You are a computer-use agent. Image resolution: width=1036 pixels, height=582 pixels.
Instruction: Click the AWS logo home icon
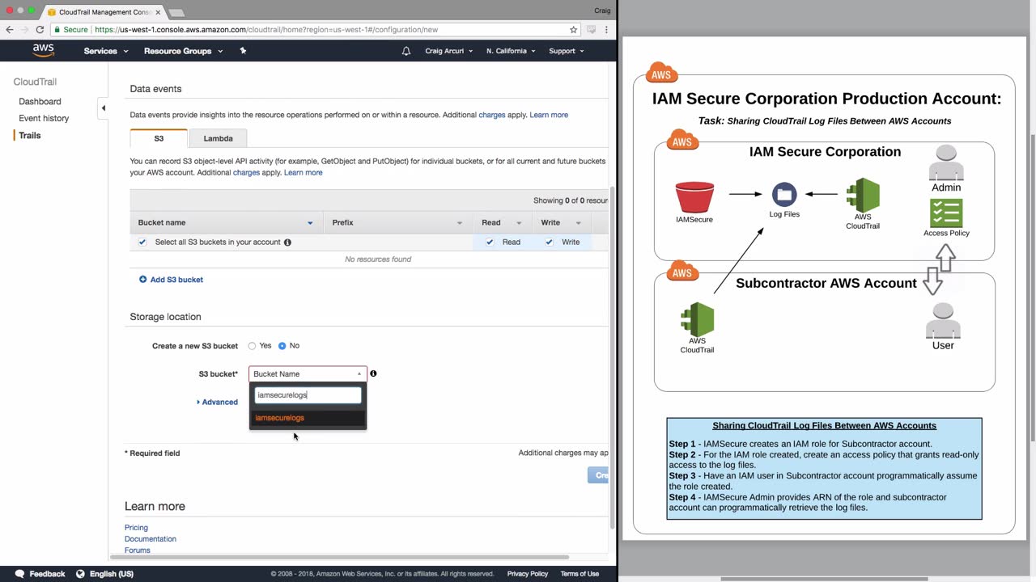[x=43, y=51]
